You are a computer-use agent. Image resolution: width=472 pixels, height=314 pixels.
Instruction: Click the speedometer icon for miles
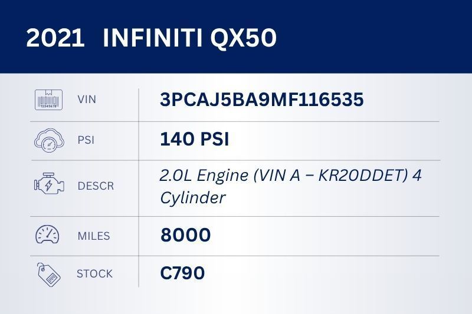[48, 235]
